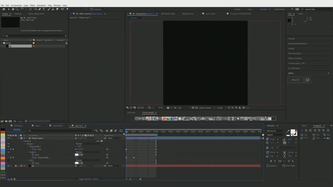Click the circular icon beside the gifGun button
This screenshot has height=187, width=333.
pos(308,80)
